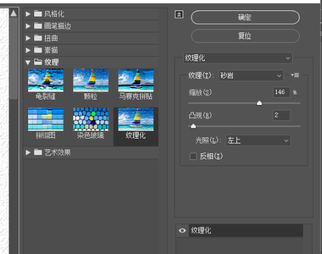Image resolution: width=322 pixels, height=254 pixels.
Task: Open the texture options flyout menu icon
Action: [295, 75]
